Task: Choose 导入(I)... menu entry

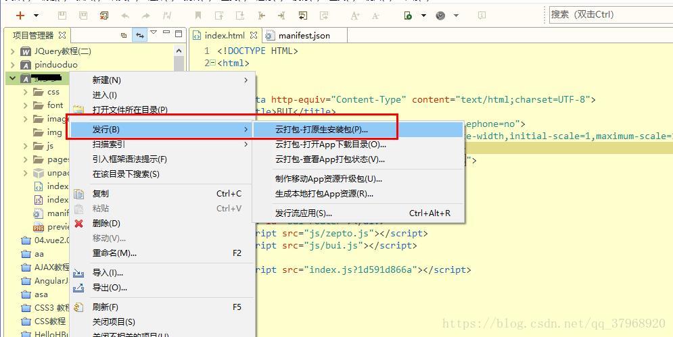Action: 163,273
